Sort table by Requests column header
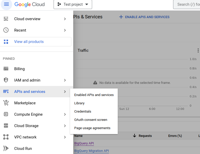The width and height of the screenshot is (200, 154). point(145,136)
